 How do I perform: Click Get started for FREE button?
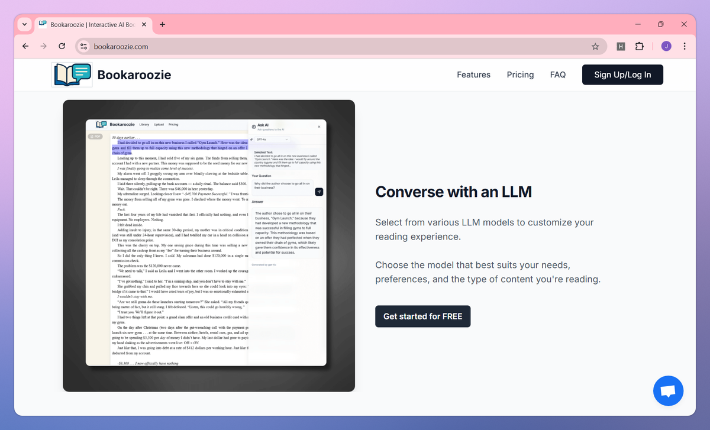click(422, 316)
